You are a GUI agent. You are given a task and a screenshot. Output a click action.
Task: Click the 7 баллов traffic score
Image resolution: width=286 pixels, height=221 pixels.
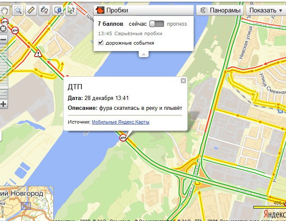pos(110,24)
